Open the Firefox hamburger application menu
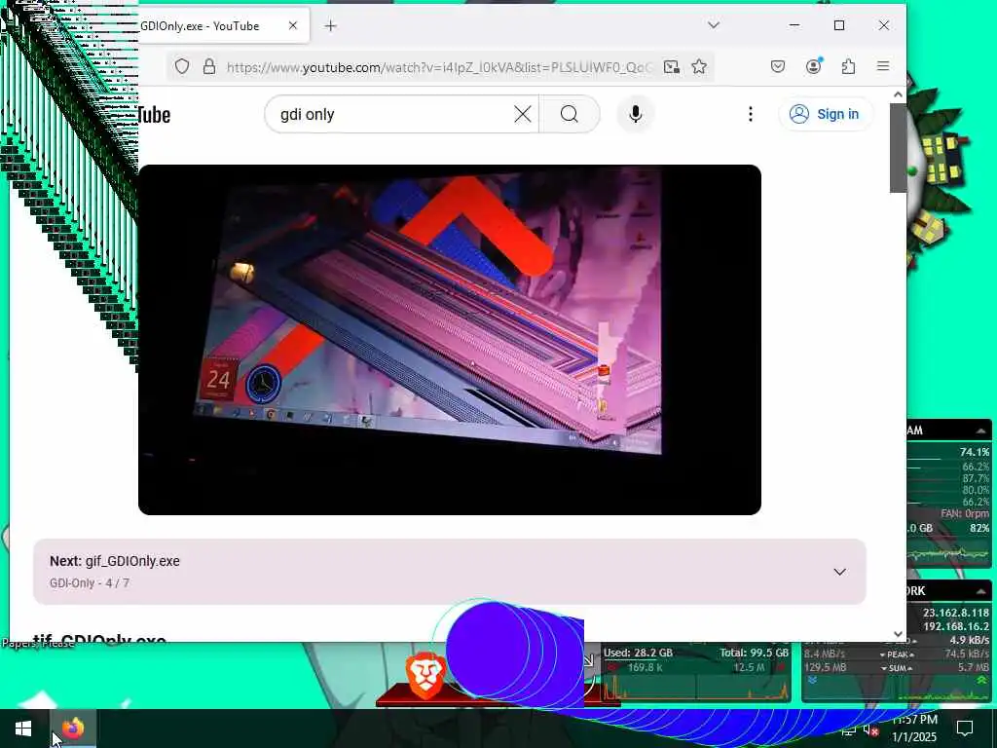The height and width of the screenshot is (748, 997). pos(883,66)
